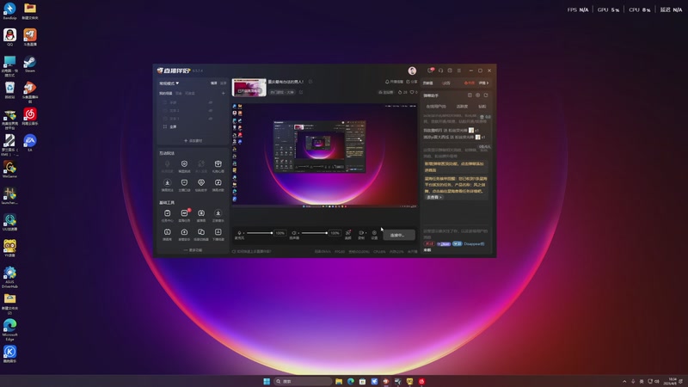Toggle eye visibility for the 文本 2 source
The height and width of the screenshot is (387, 688).
tap(211, 111)
